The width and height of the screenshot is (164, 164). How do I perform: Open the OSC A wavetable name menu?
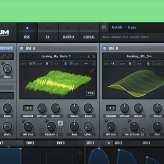click(56, 56)
